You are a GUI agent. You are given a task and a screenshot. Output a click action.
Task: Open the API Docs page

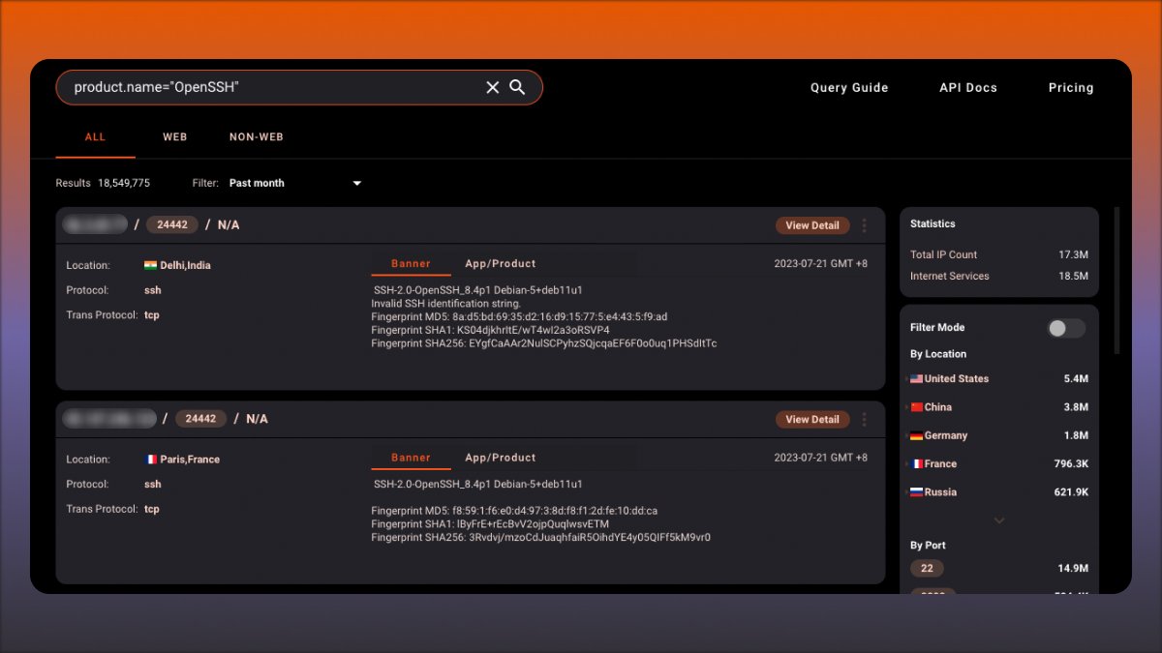pyautogui.click(x=967, y=87)
